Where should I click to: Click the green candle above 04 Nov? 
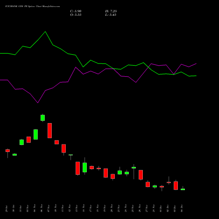click(x=35, y=134)
